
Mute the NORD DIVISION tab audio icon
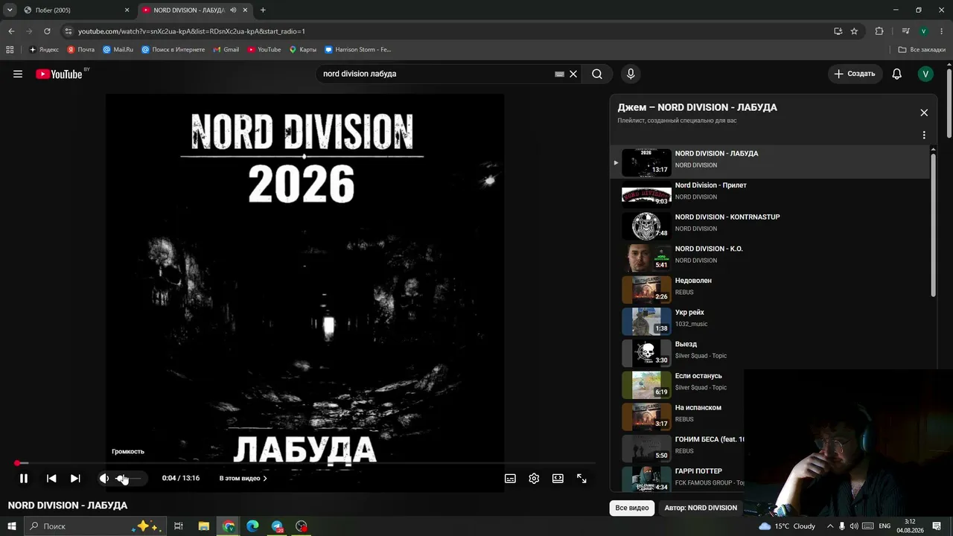tap(234, 10)
